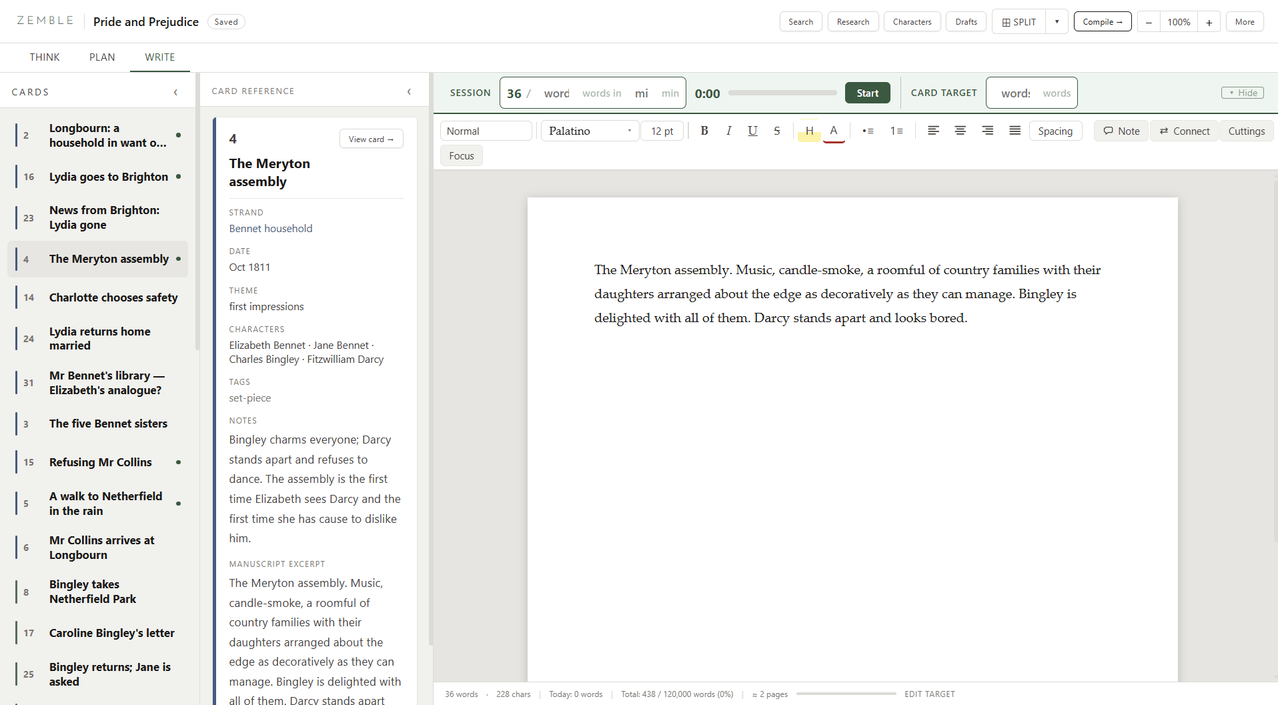Viewport: 1278px width, 705px height.
Task: Click the session progress bar
Action: click(x=782, y=93)
